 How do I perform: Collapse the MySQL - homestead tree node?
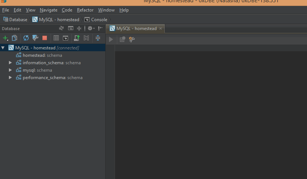click(3, 48)
